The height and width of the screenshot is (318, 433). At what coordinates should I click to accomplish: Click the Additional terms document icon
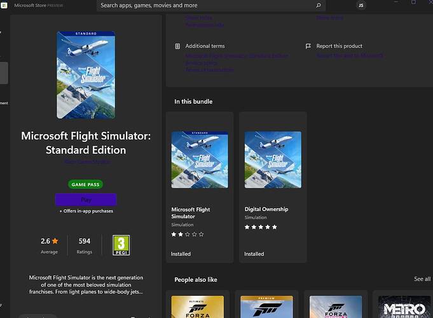point(177,46)
